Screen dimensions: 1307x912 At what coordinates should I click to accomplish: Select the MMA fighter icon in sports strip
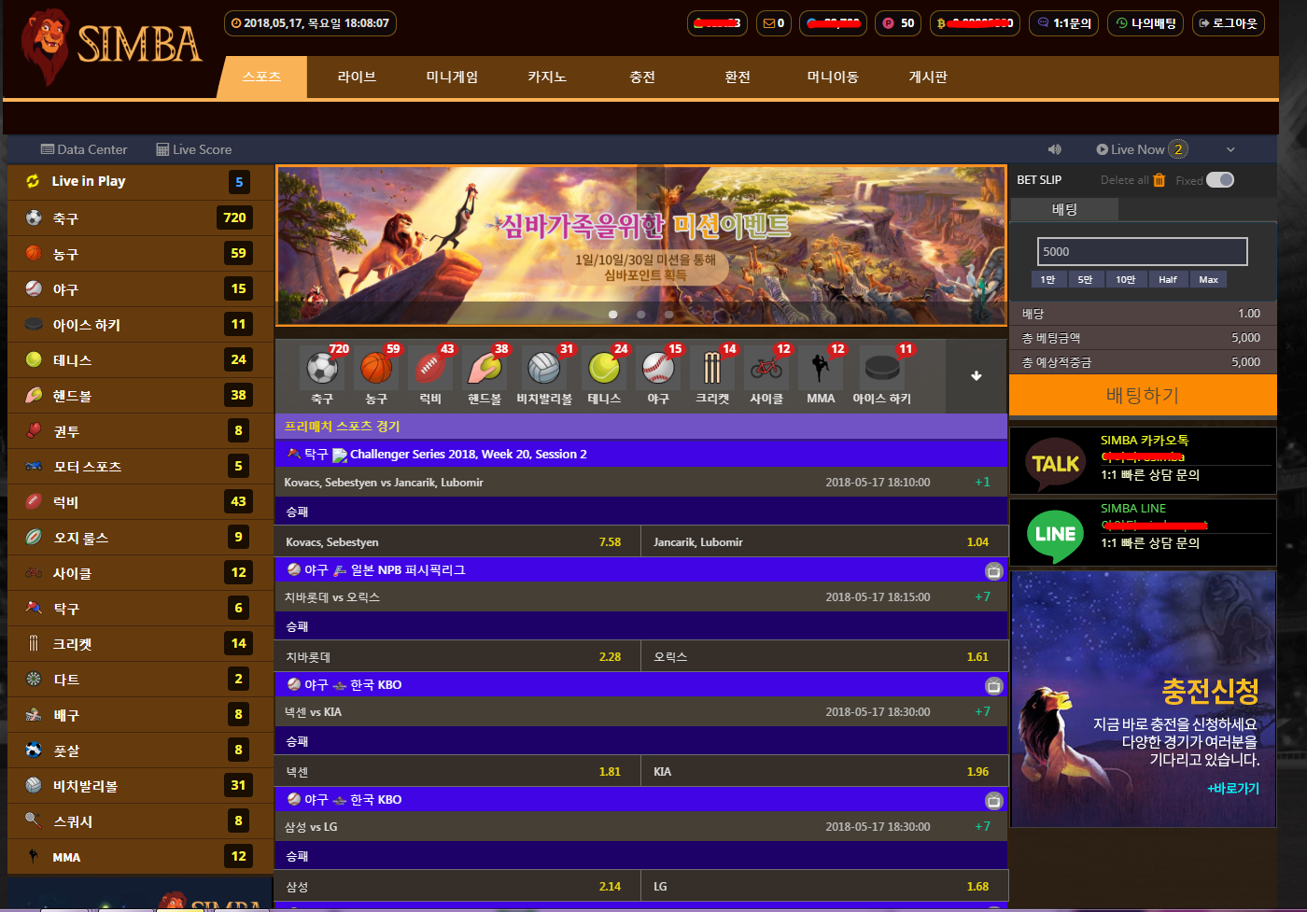(821, 368)
